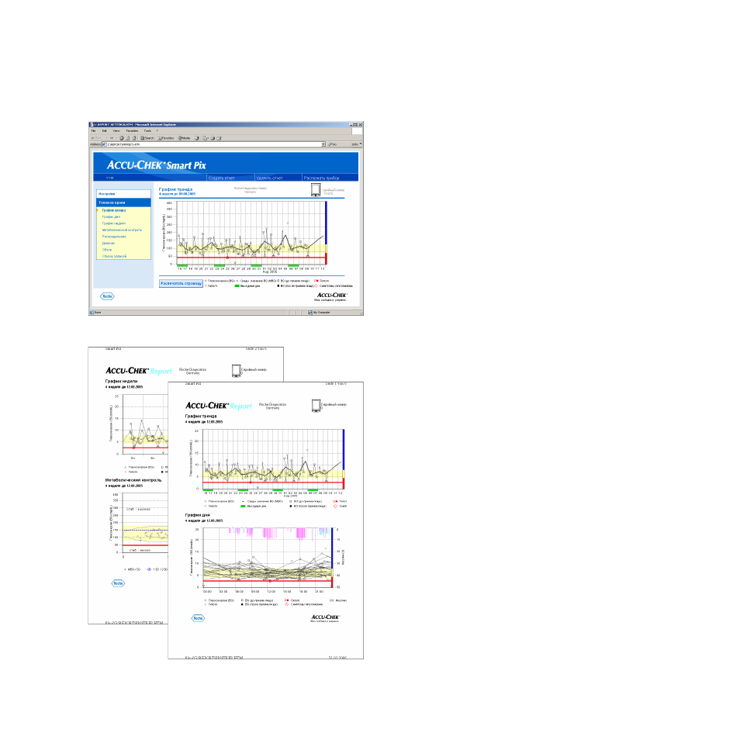This screenshot has width=740, height=740.
Task: Click the back printed report page thumbnail
Action: pos(128,485)
